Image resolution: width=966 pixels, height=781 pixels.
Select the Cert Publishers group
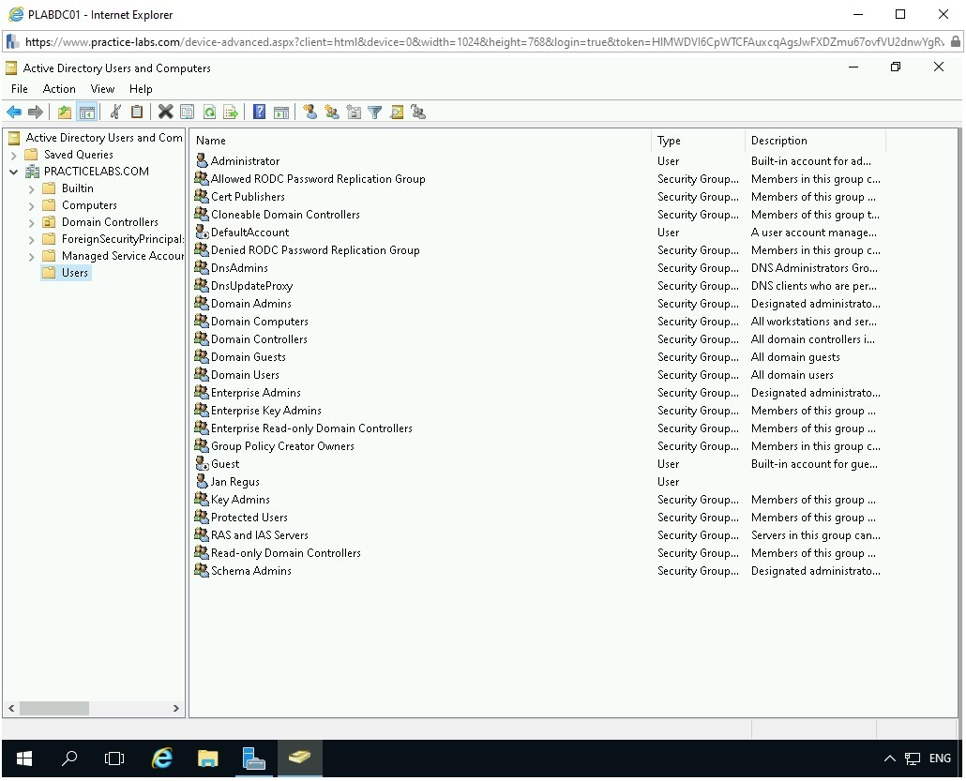point(248,197)
